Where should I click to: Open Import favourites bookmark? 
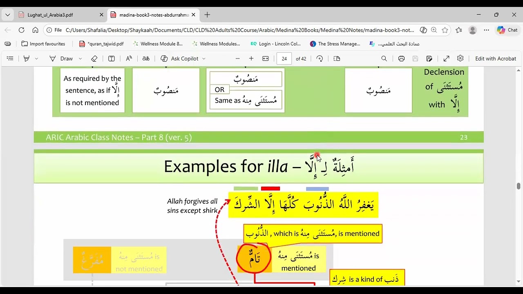click(x=43, y=44)
